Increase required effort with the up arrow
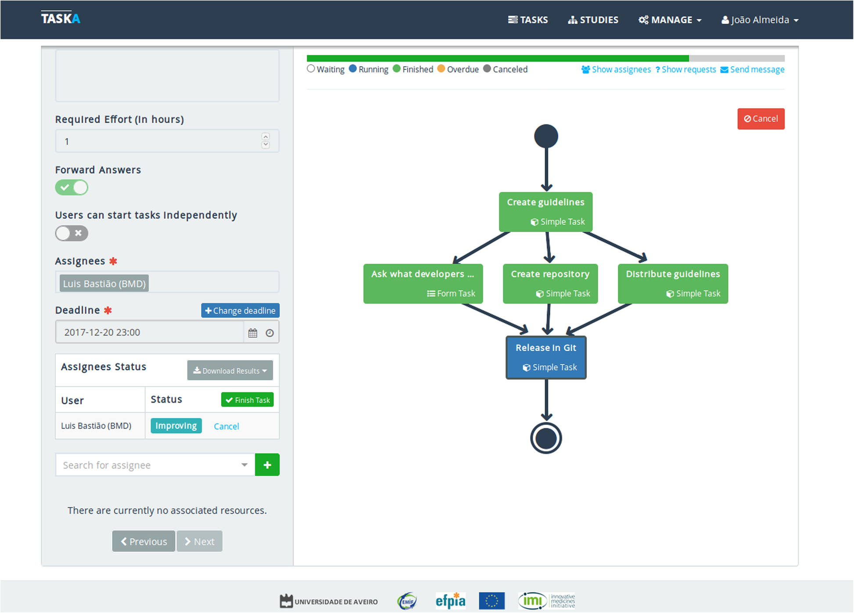Image resolution: width=854 pixels, height=613 pixels. (x=266, y=137)
